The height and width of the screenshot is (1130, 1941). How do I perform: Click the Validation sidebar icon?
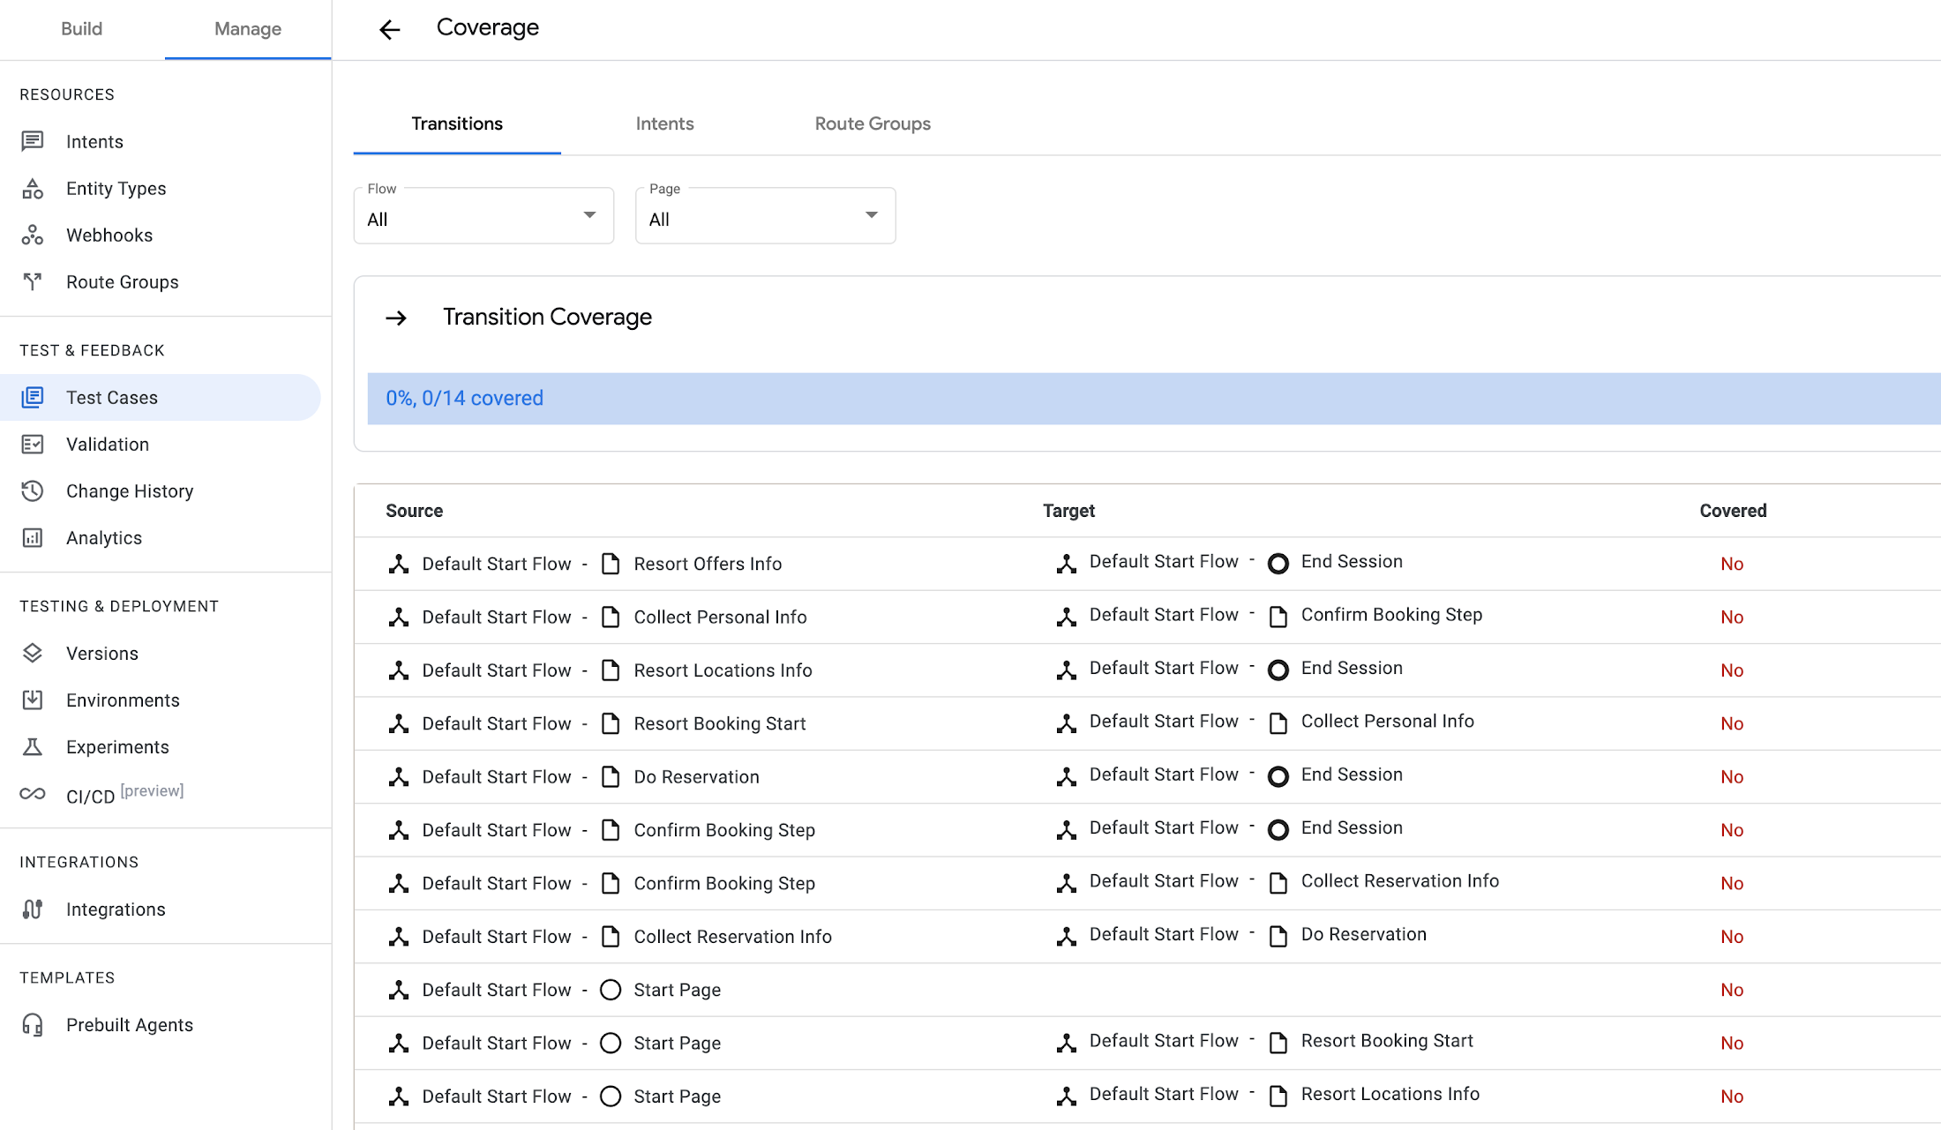(x=33, y=444)
